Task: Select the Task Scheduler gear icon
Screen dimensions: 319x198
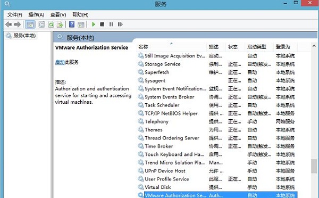Action: click(x=141, y=105)
